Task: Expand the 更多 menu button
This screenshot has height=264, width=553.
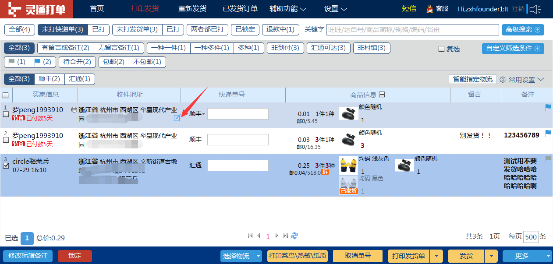Action: [x=527, y=256]
